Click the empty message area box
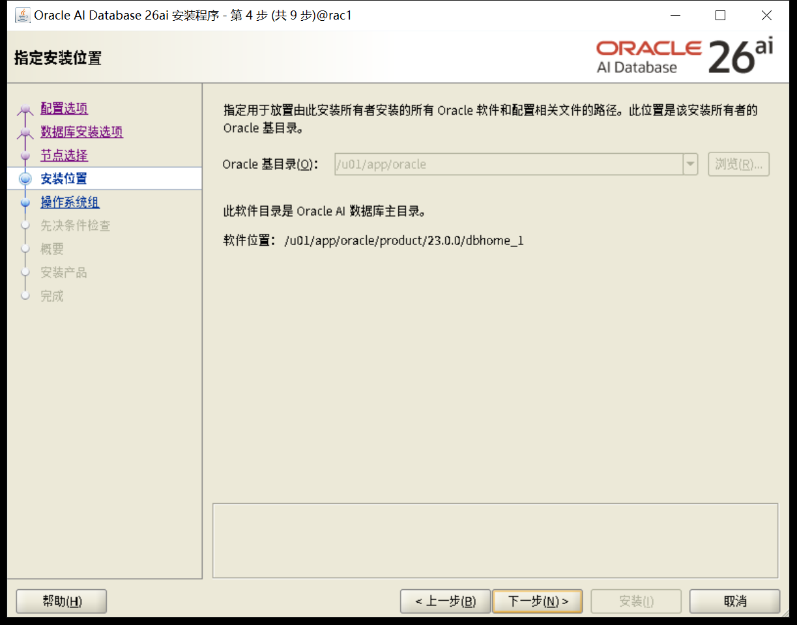The width and height of the screenshot is (797, 625). point(495,540)
